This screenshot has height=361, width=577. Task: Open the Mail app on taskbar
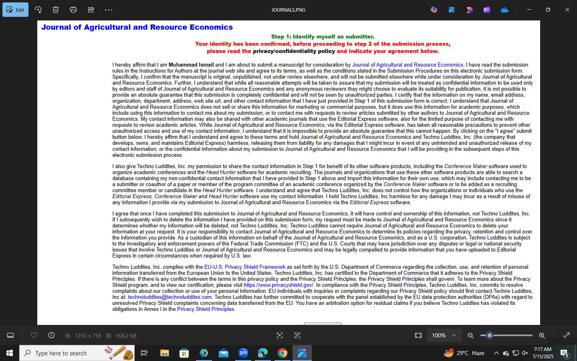pyautogui.click(x=224, y=353)
